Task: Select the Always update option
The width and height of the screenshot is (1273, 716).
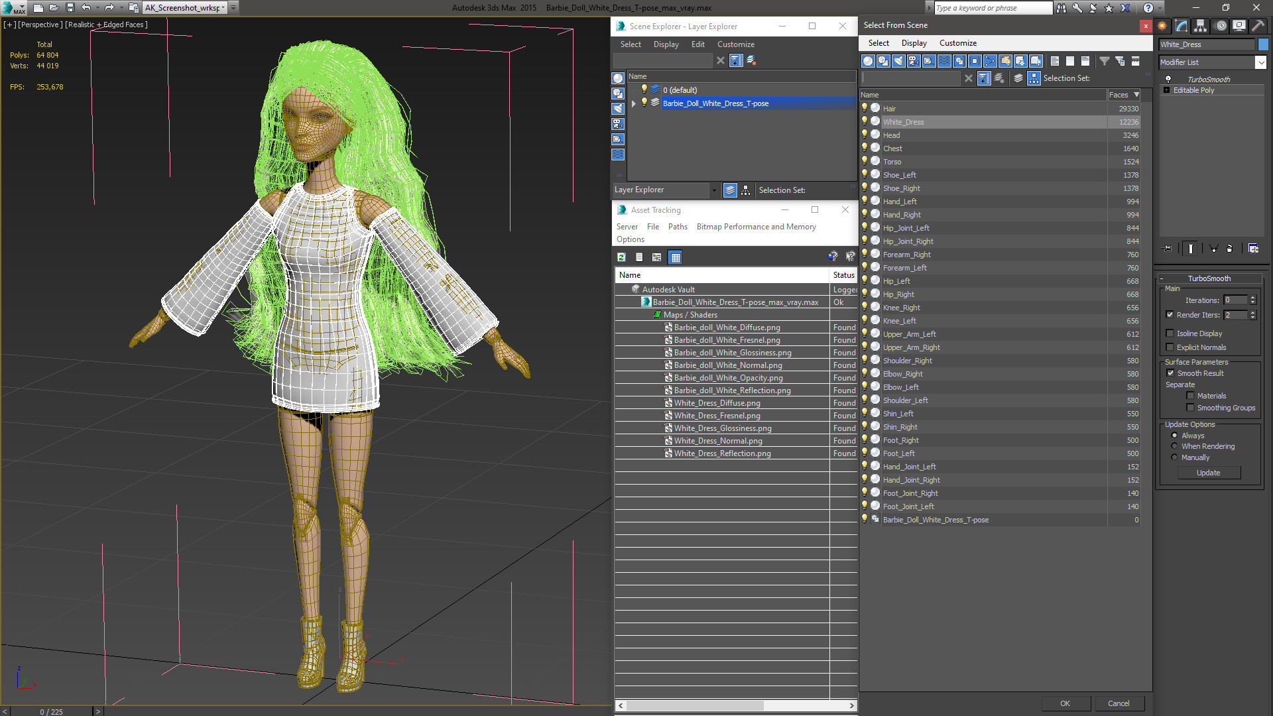Action: (x=1175, y=436)
